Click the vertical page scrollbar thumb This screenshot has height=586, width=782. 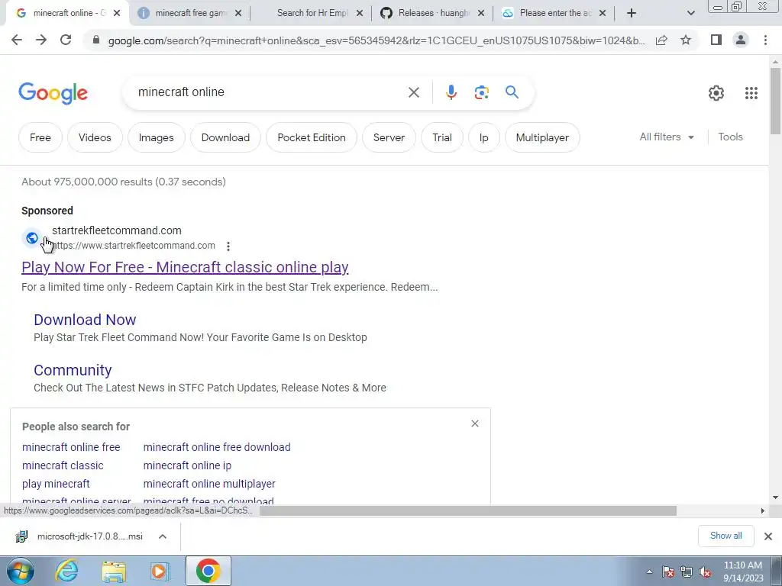(x=775, y=101)
